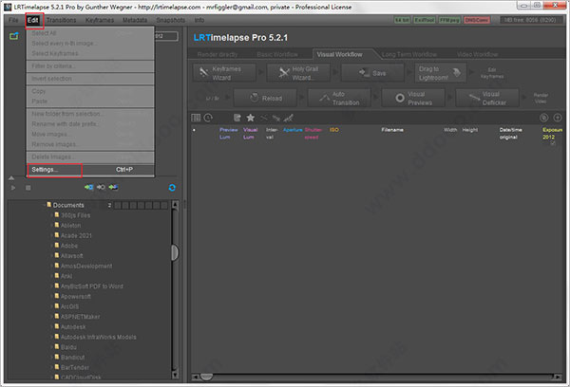
Task: Click the edit note icon in table toolbar
Action: pos(237,118)
